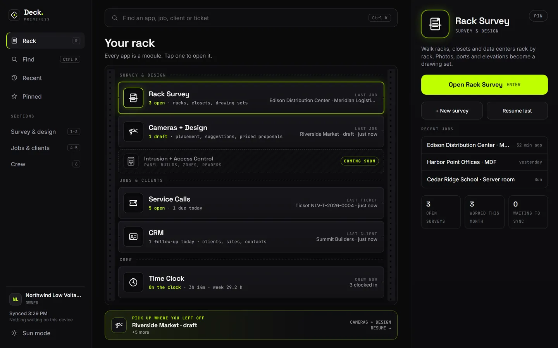Open the Northwind Low Voltage account switcher
This screenshot has height=348, width=558.
[x=45, y=299]
